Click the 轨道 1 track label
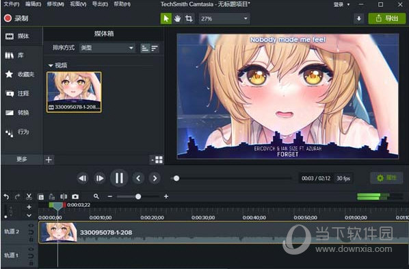This screenshot has height=269, width=409. (11, 255)
